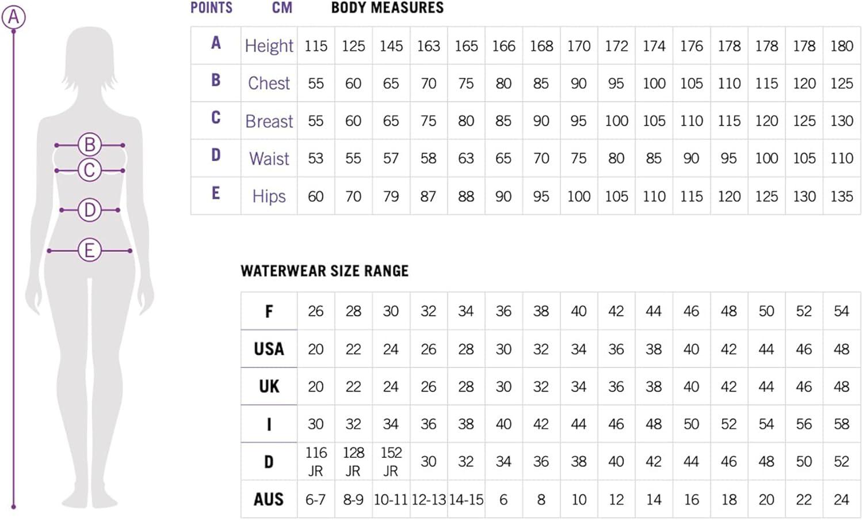
Task: Click the circled D waist marker on the figure
Action: coord(90,210)
